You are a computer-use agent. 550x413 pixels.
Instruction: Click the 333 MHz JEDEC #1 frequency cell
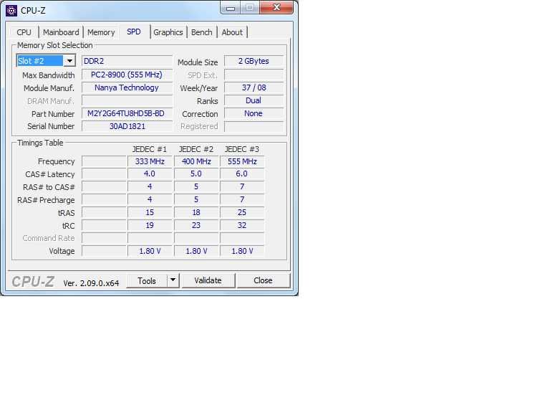coord(150,161)
